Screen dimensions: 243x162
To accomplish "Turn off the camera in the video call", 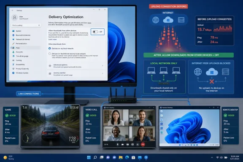I will pyautogui.click(x=123, y=144).
